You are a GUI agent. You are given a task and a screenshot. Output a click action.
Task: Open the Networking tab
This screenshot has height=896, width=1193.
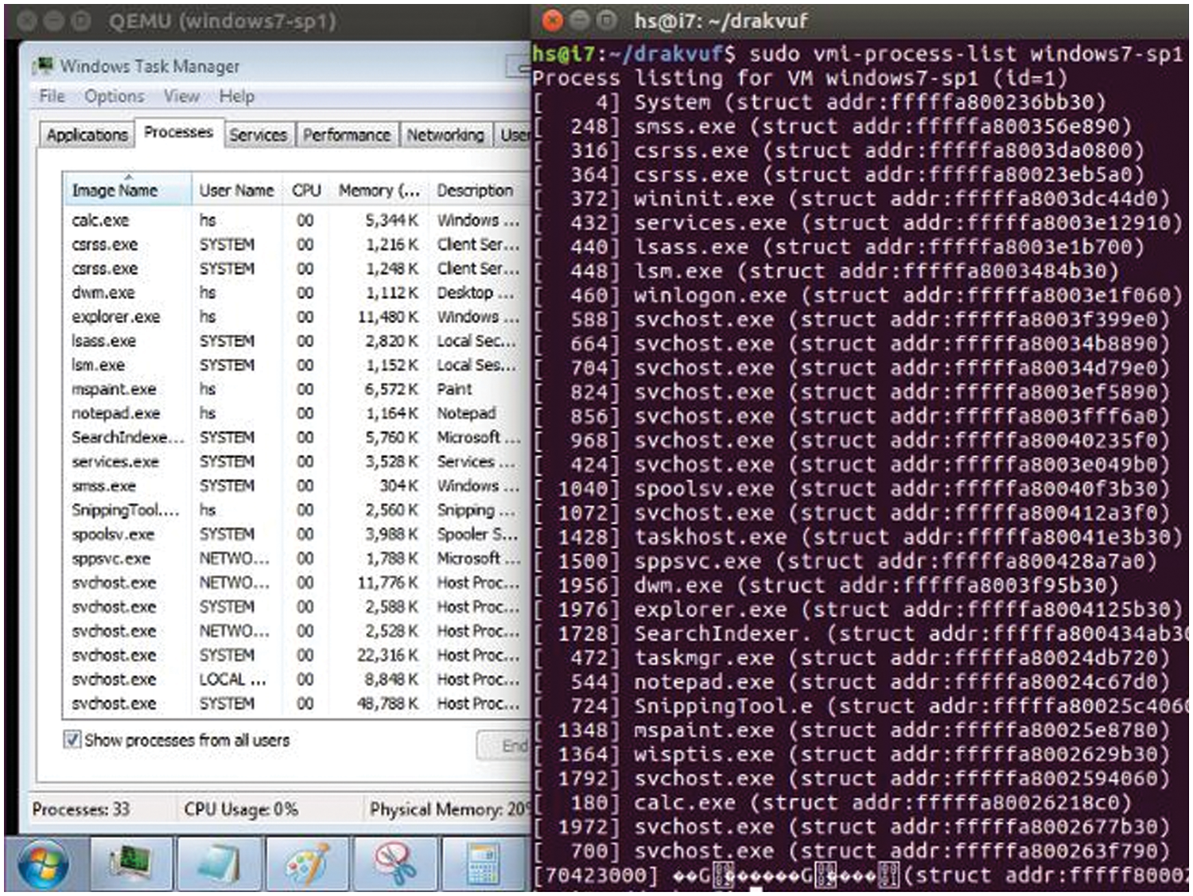coord(445,135)
